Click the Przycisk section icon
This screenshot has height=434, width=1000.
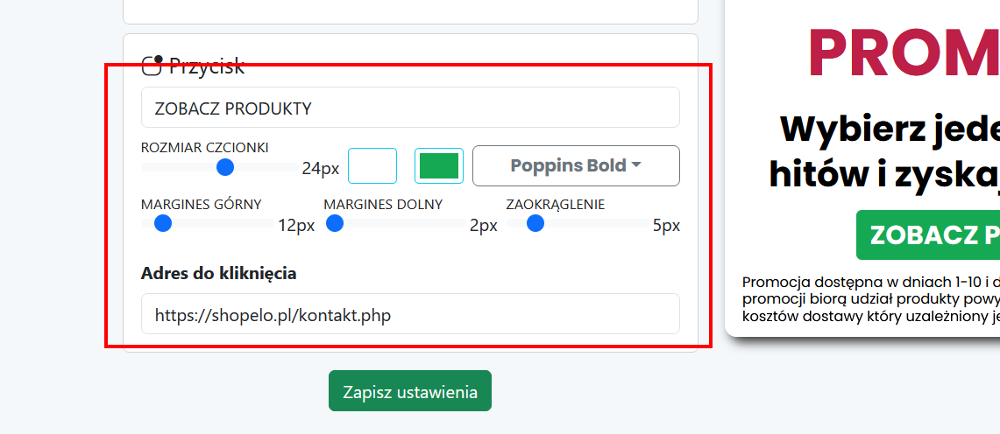152,66
